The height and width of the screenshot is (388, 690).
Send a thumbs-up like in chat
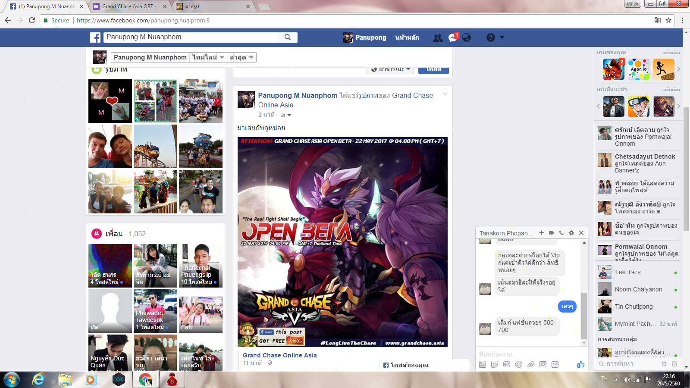[581, 364]
